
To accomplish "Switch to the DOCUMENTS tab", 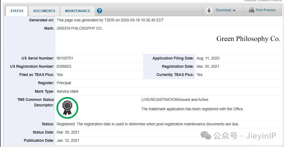I will 44,11.
